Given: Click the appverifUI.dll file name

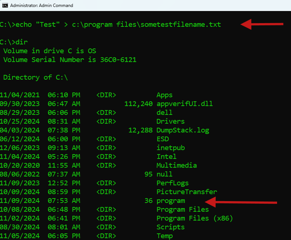Looking at the screenshot, I should tap(185, 103).
